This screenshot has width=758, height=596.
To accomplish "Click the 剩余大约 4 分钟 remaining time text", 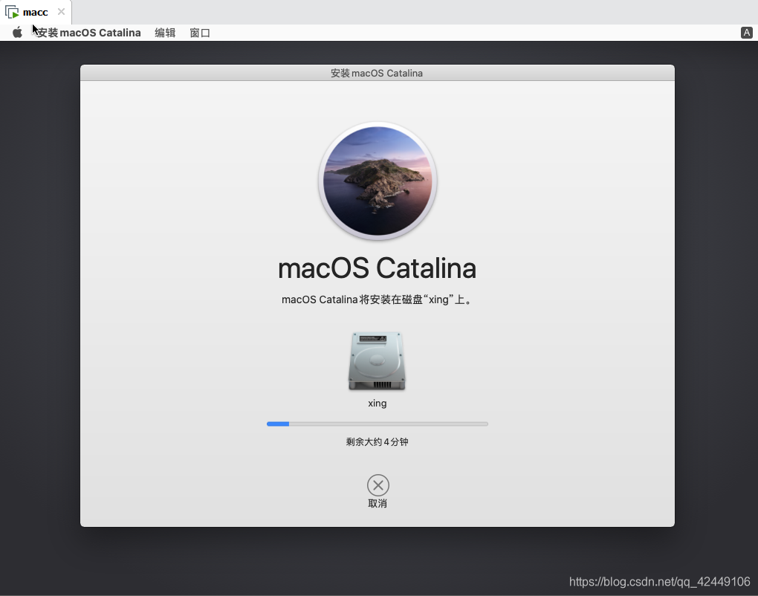I will tap(377, 442).
